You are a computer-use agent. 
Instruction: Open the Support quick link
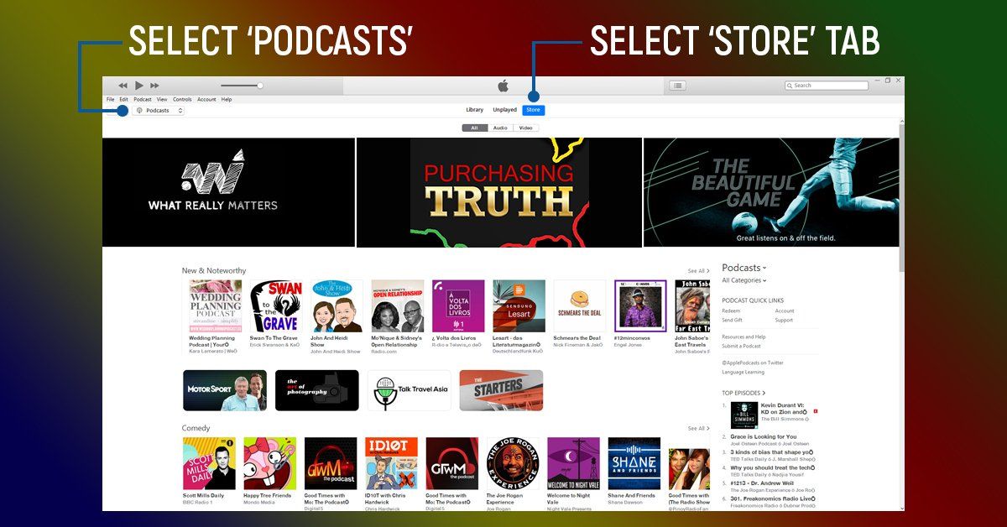784,320
